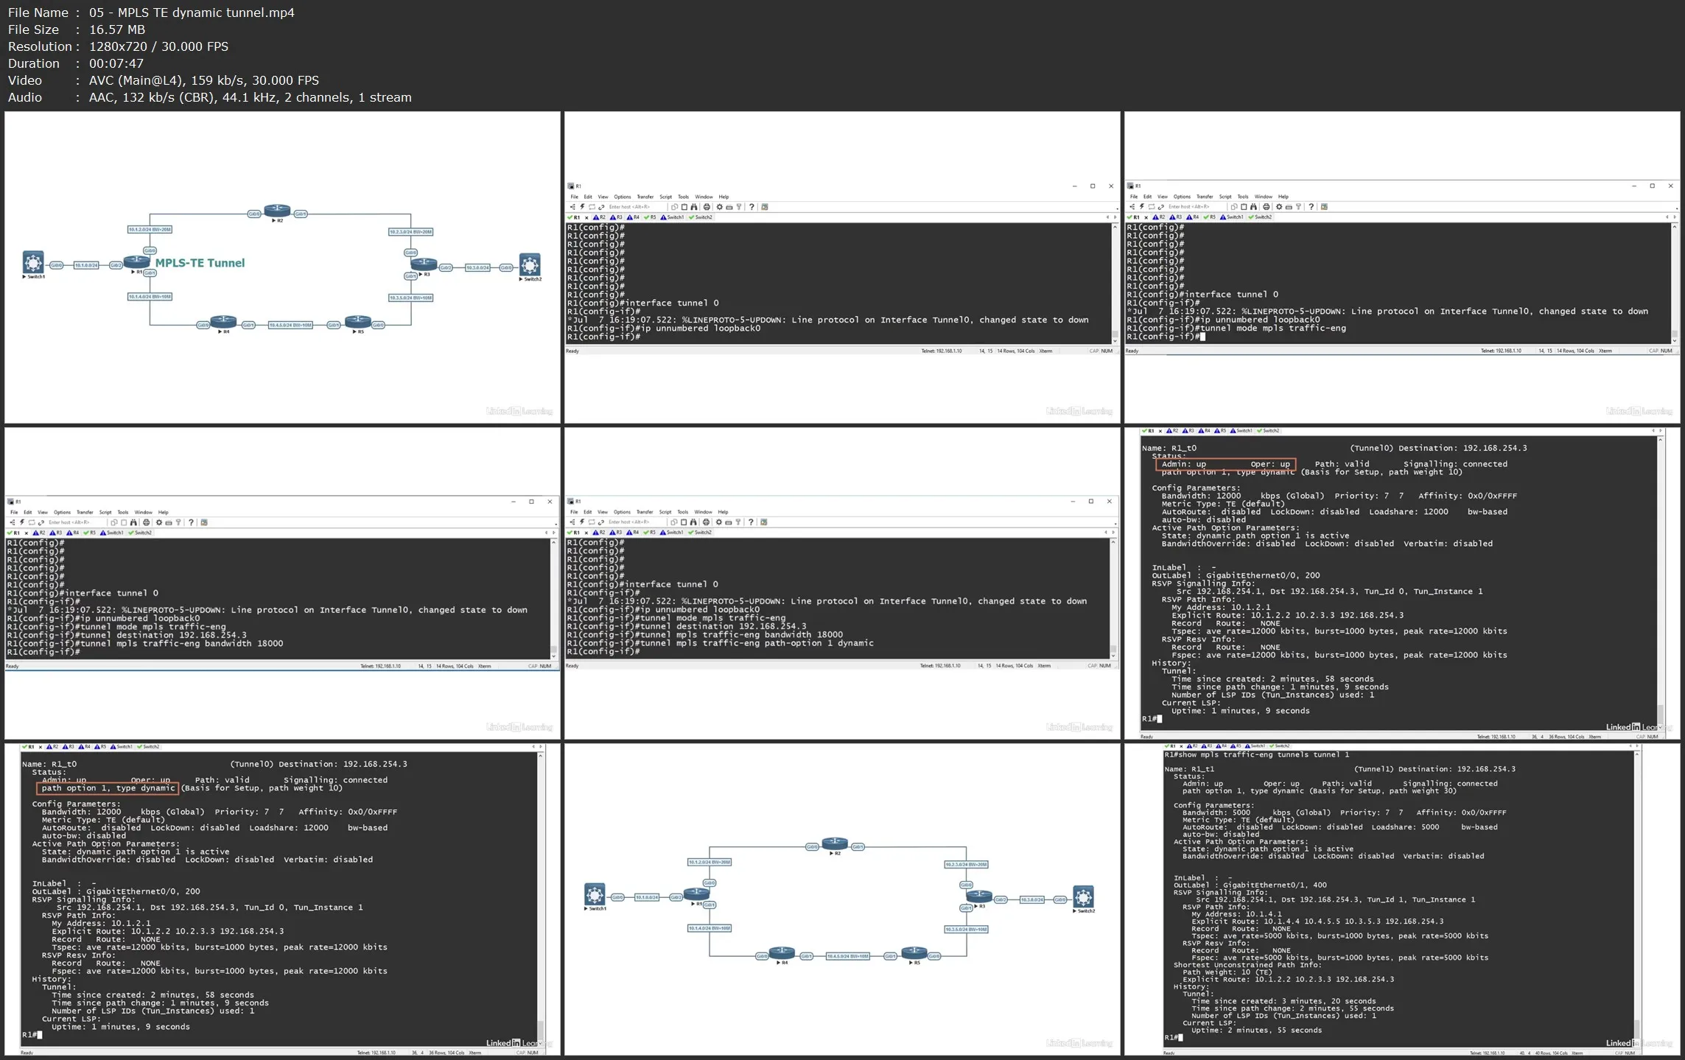Open Script menu in frame ending 'bandwidth 18000'
Screen dimensions: 1685x1060
click(105, 512)
